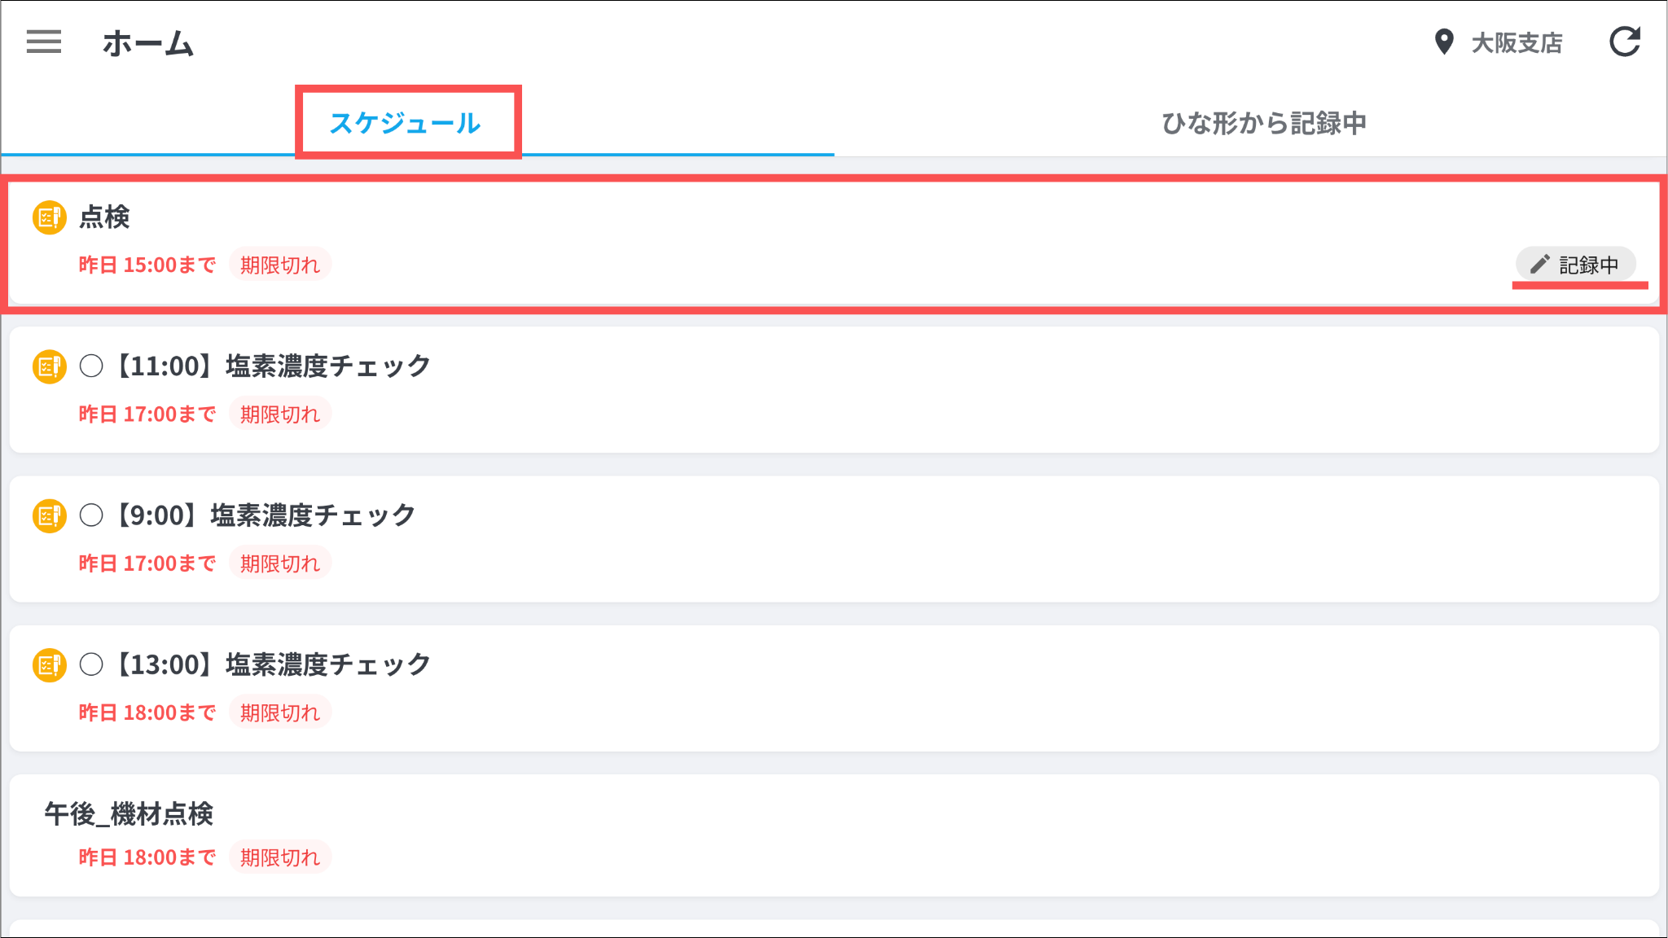
Task: Click the yellow checklist icon beside 点検
Action: (x=49, y=217)
